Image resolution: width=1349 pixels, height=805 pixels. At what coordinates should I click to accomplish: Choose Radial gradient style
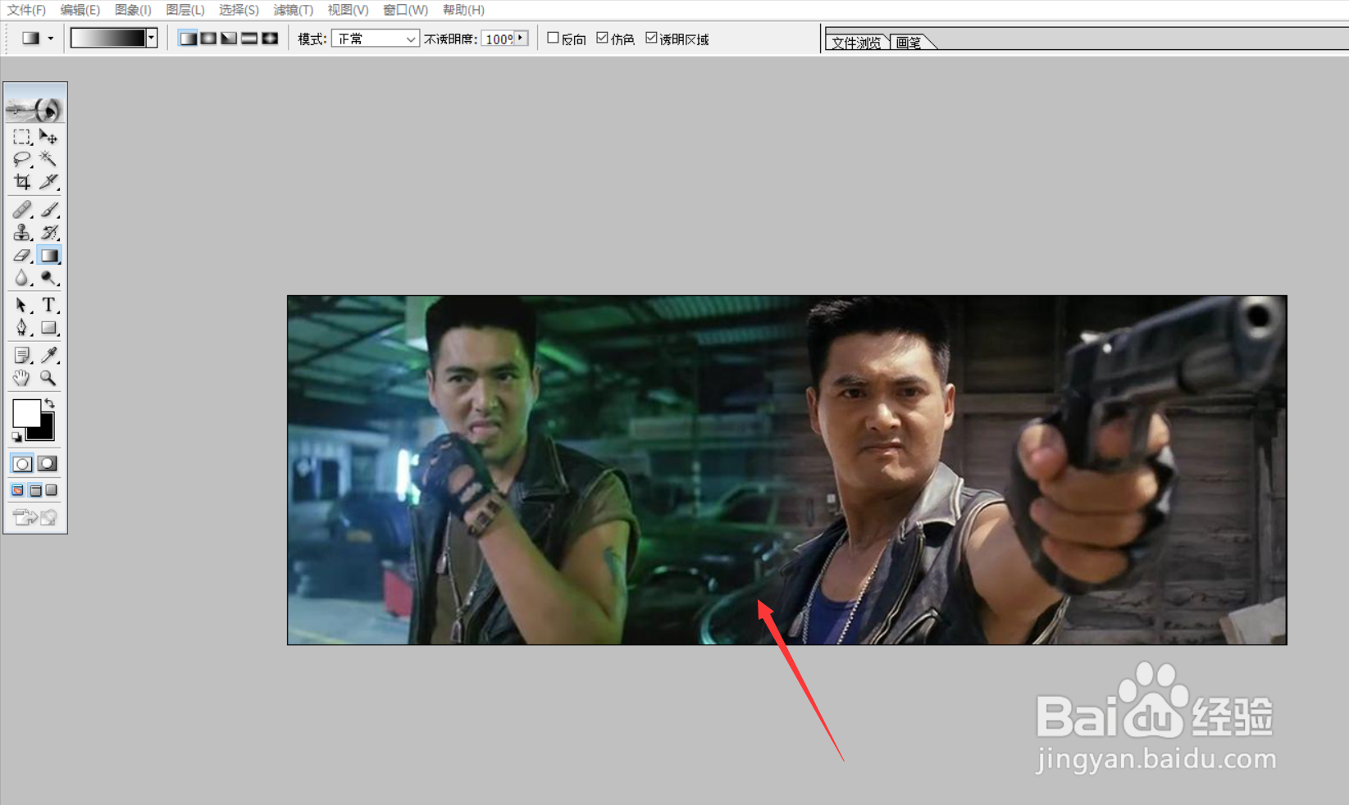209,39
